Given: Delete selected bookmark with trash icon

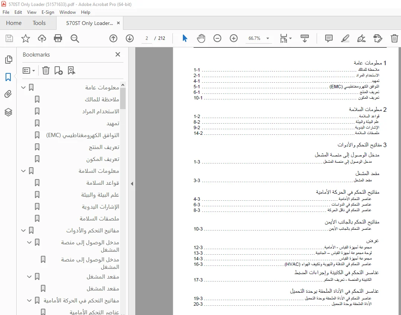Looking at the screenshot, I should click(46, 70).
